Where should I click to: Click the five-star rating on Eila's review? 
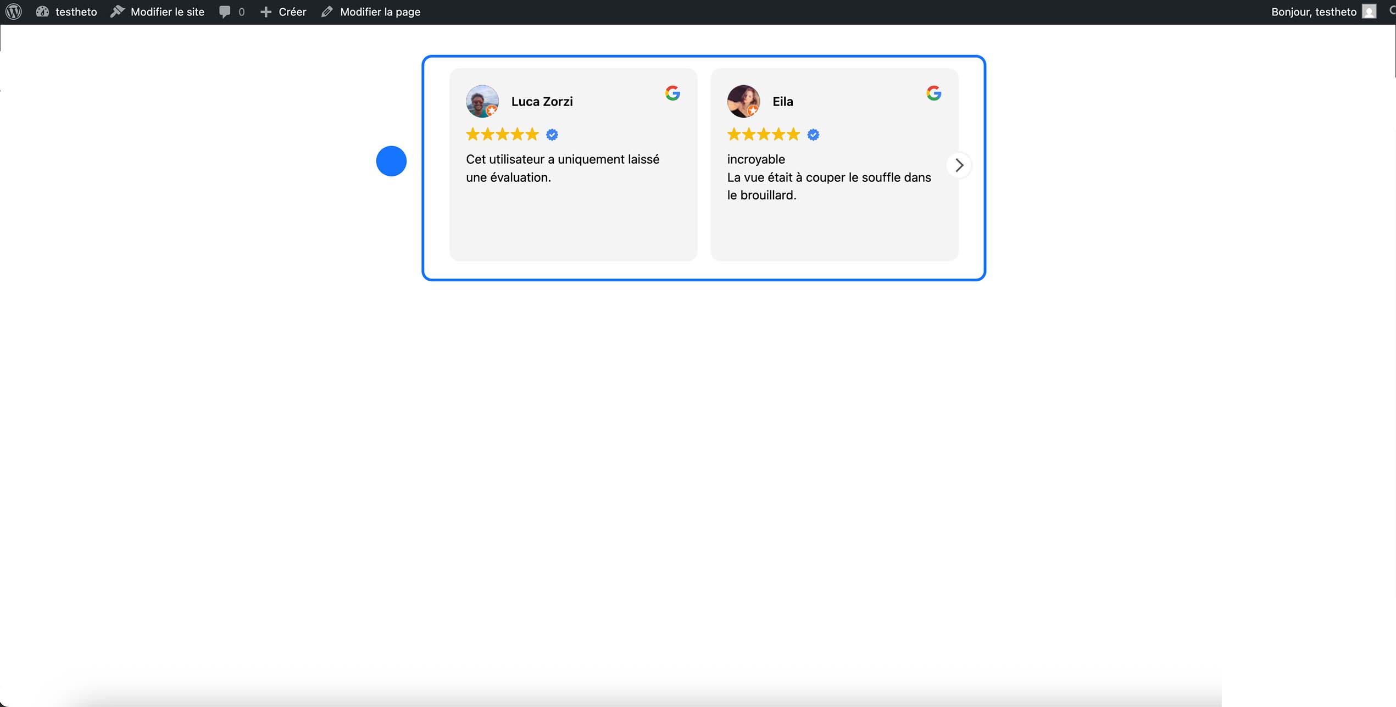tap(763, 134)
